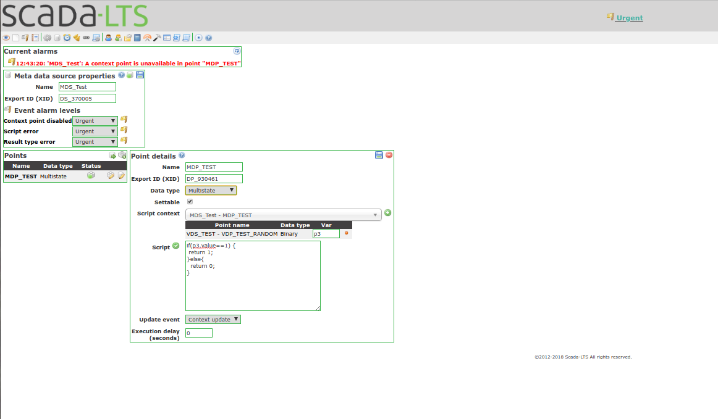This screenshot has width=718, height=419.
Task: Open Scheduled events with the alarm clock icon
Action: pos(67,37)
